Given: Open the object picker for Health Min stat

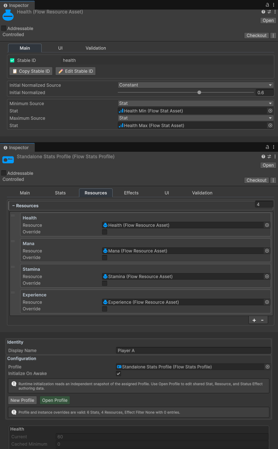Looking at the screenshot, I should 270,111.
